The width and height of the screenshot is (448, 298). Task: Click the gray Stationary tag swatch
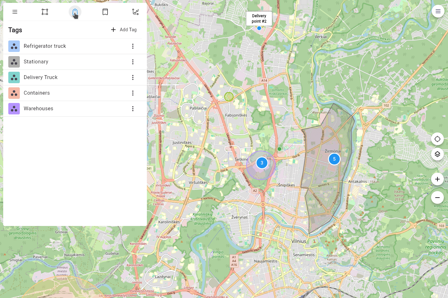(14, 62)
